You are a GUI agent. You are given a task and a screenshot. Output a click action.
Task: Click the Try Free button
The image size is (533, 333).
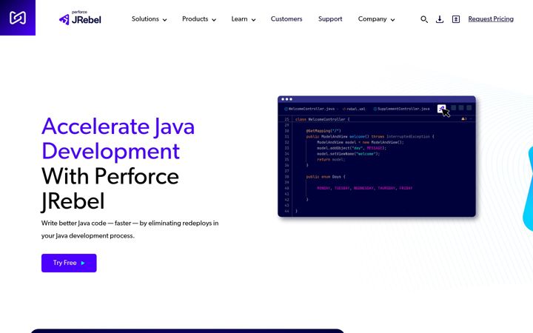click(69, 263)
